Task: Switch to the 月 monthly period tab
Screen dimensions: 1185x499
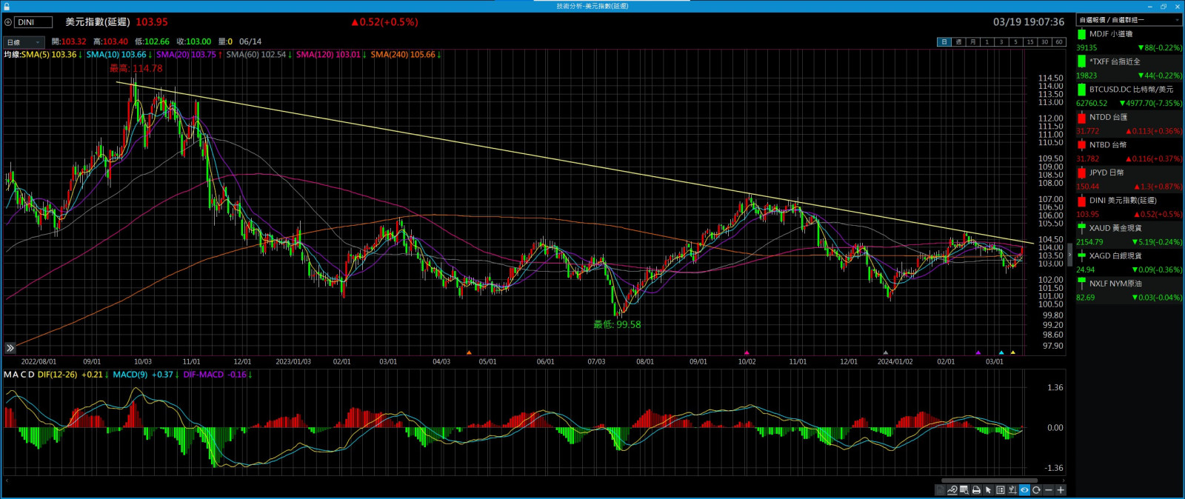Action: (x=972, y=42)
